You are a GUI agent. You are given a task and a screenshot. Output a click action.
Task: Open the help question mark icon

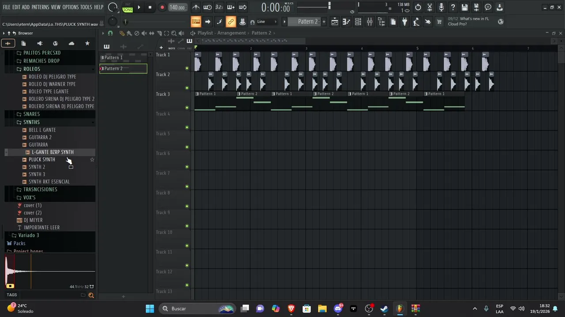pyautogui.click(x=453, y=7)
